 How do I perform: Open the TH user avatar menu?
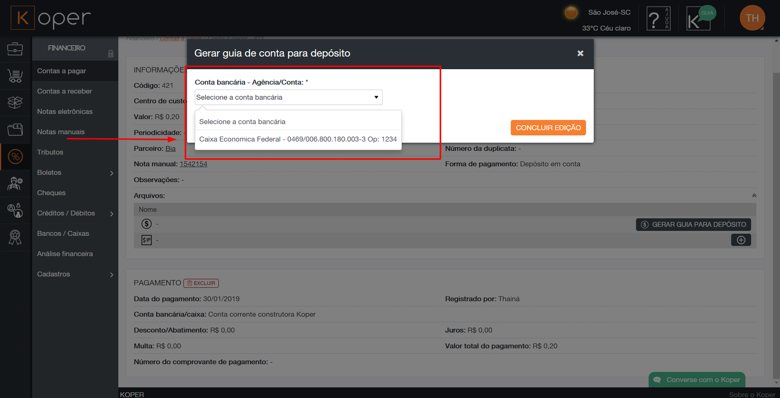752,18
